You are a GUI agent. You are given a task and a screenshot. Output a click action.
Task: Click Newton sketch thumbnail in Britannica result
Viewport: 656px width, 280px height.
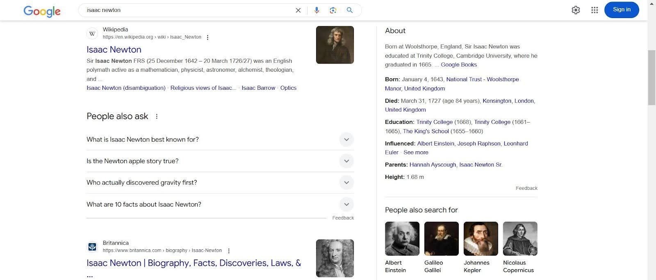(335, 258)
